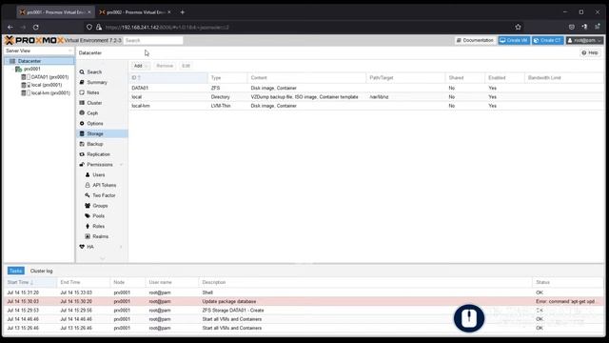Click the Storage icon in sidebar
Viewport: 609px width, 343px height.
coord(82,133)
